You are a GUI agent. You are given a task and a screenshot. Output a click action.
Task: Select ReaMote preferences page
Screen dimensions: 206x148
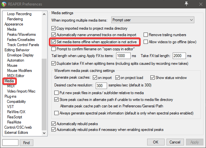[x=14, y=122]
